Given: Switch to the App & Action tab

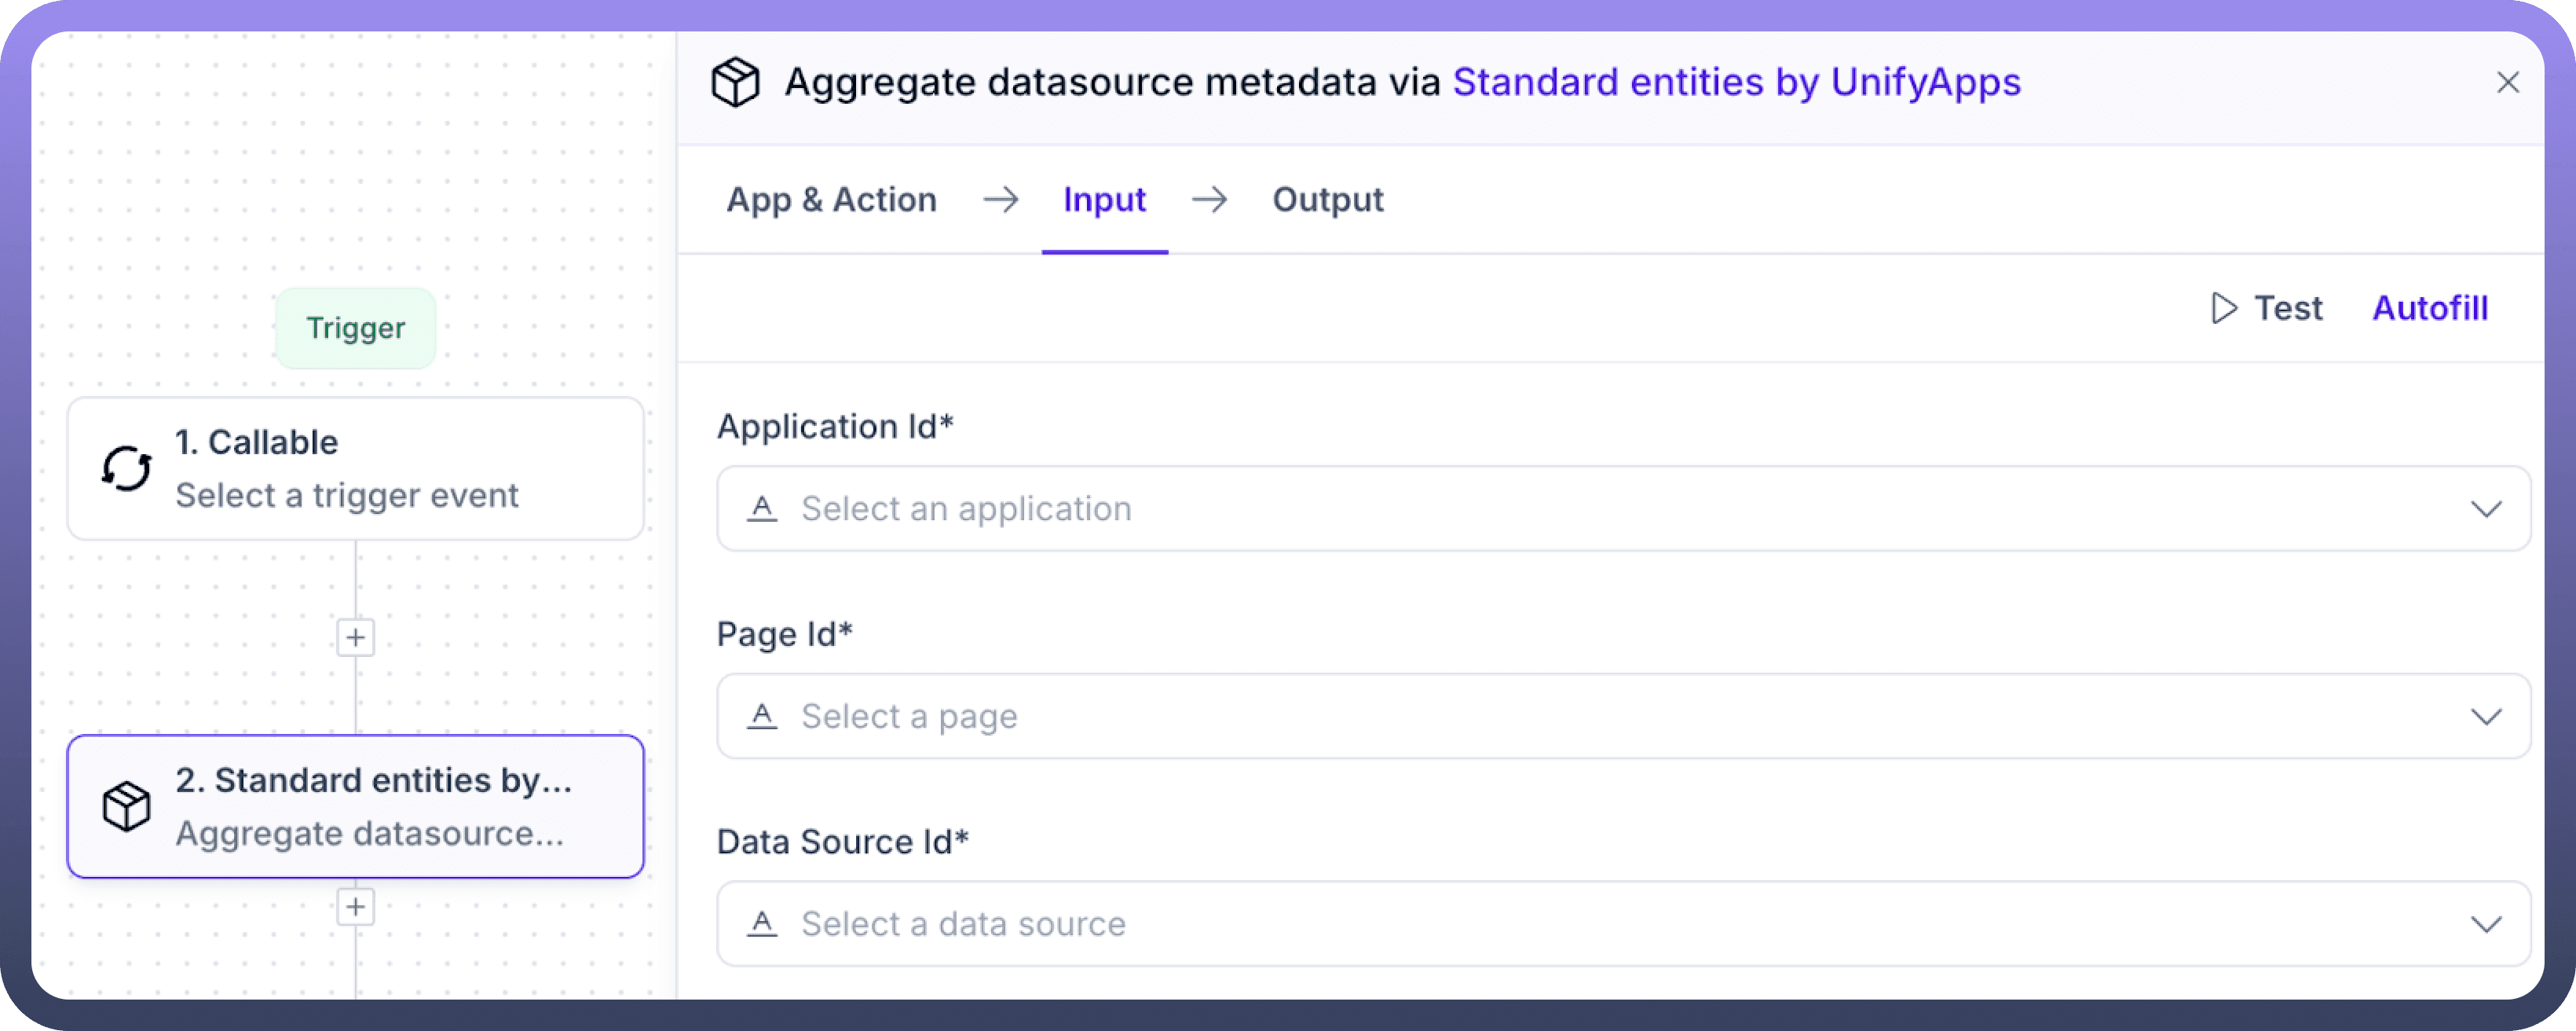Looking at the screenshot, I should point(831,200).
